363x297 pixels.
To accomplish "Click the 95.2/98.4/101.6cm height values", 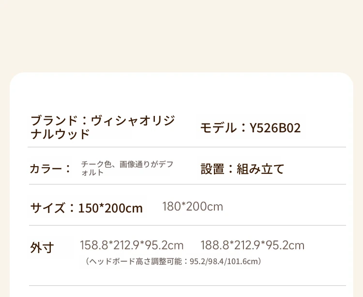I will pos(224,261).
